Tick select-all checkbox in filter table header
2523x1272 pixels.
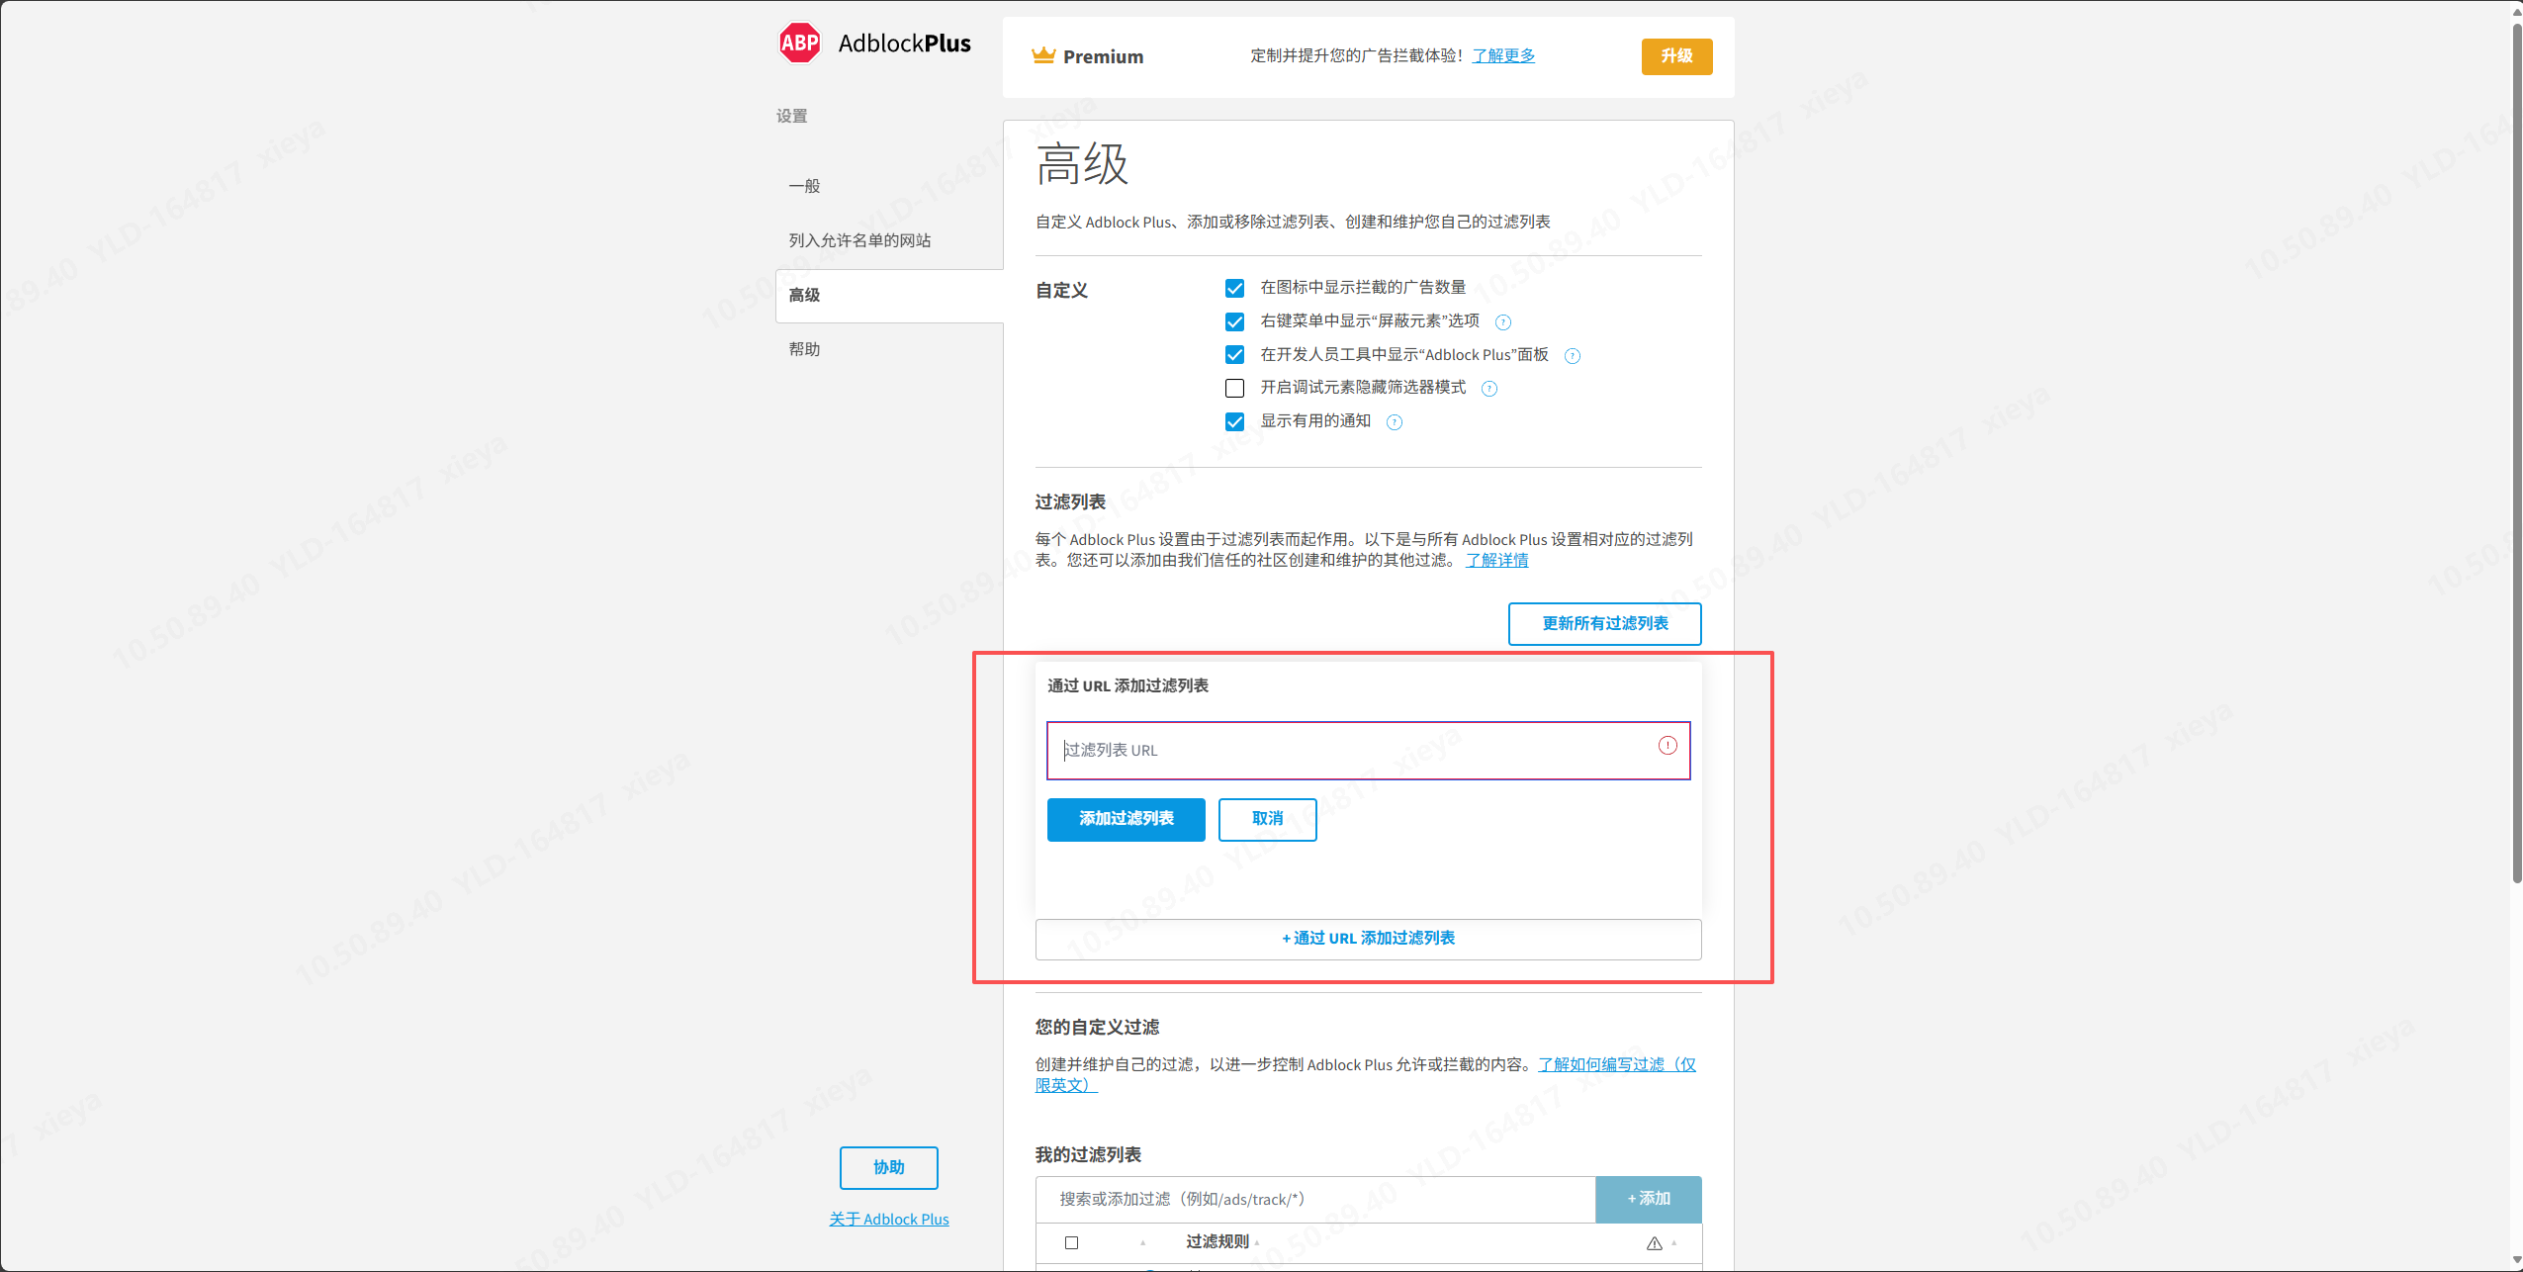tap(1071, 1242)
